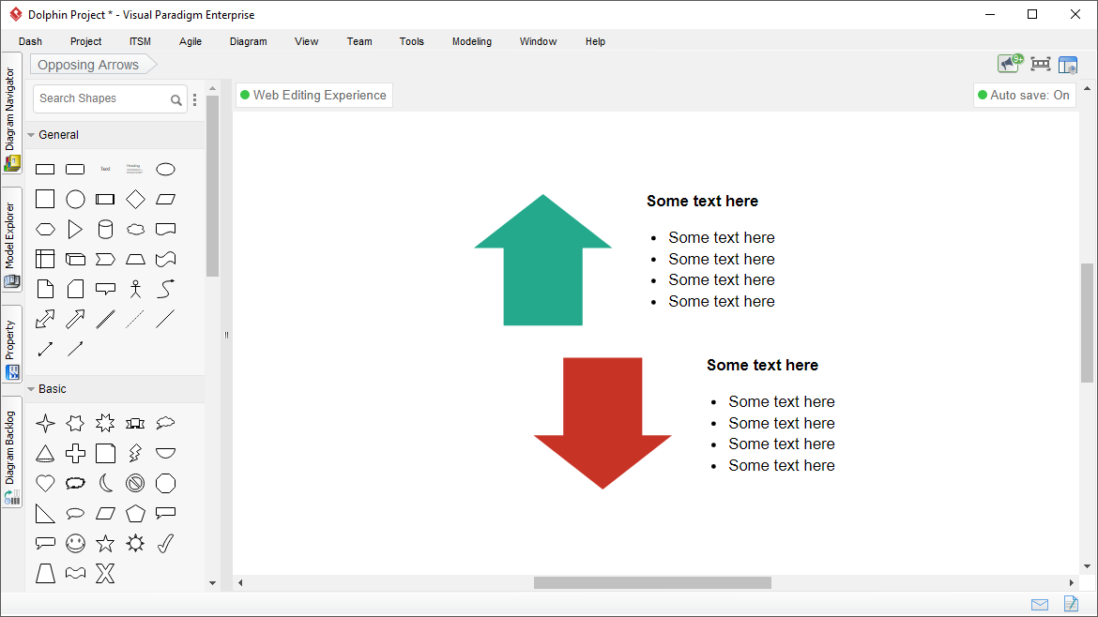This screenshot has height=617, width=1098.
Task: Select the Diamond shape in General
Action: pos(135,200)
